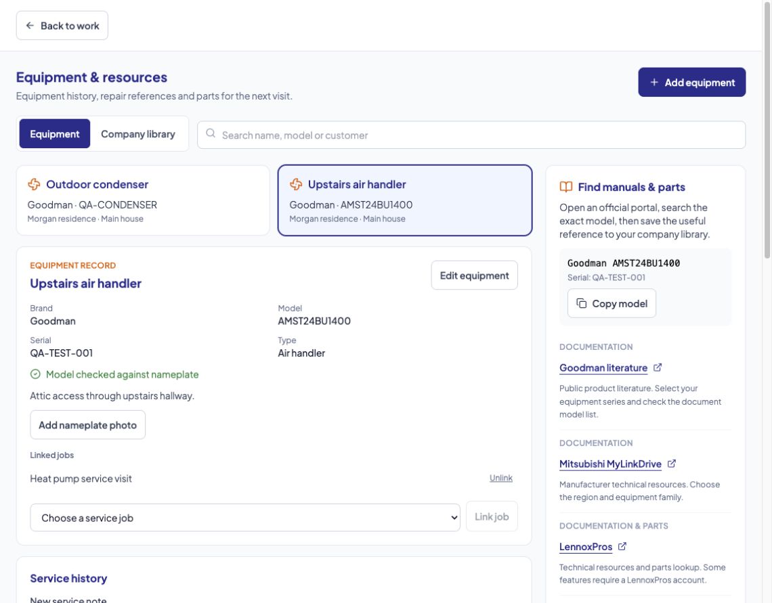The height and width of the screenshot is (603, 772).
Task: Click Add nameplate photo button
Action: (87, 425)
